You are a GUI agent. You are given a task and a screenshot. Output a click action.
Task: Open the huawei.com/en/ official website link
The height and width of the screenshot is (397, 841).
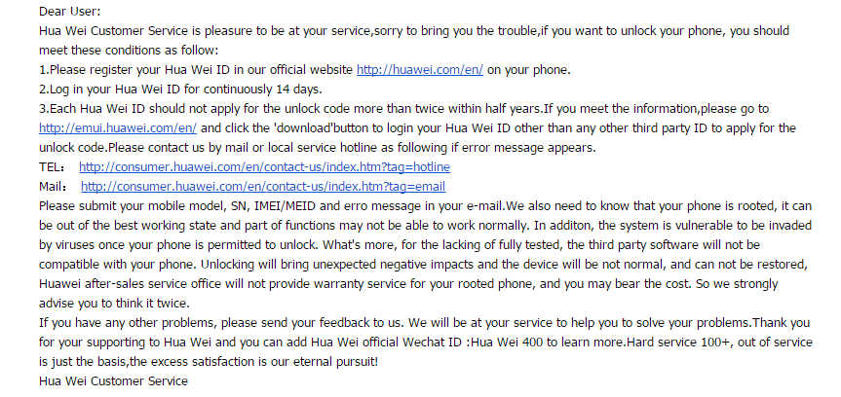point(420,70)
